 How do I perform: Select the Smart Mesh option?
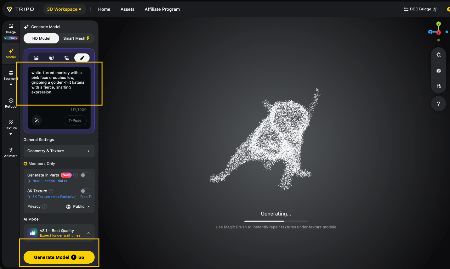[77, 38]
